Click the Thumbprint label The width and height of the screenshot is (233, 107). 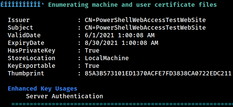coord(26,74)
